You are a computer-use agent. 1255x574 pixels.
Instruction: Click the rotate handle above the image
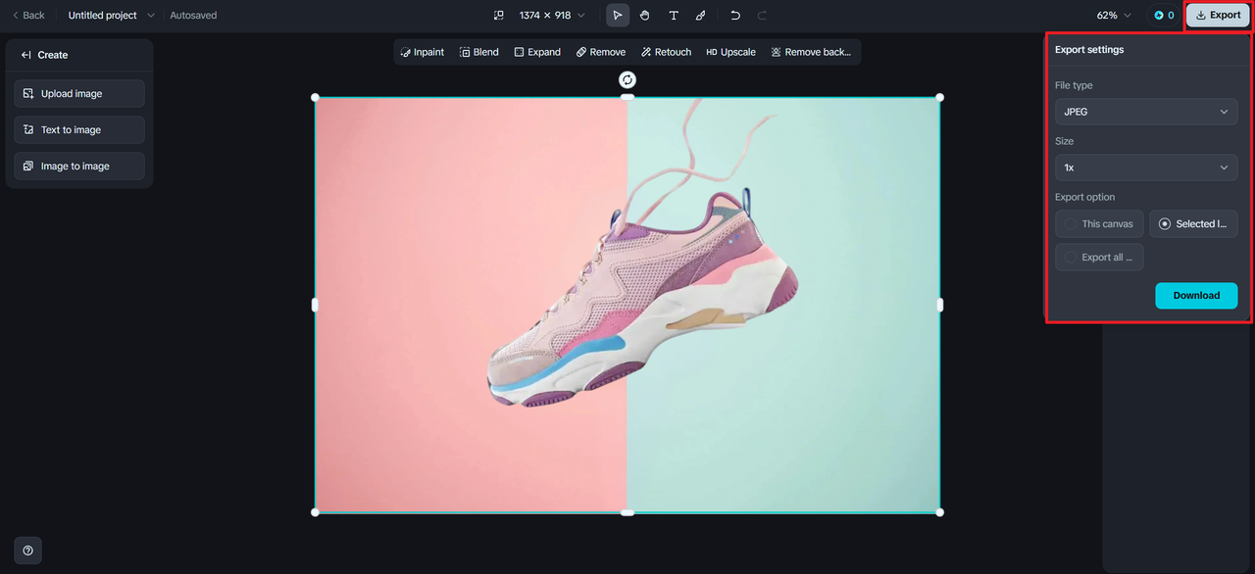coord(627,79)
